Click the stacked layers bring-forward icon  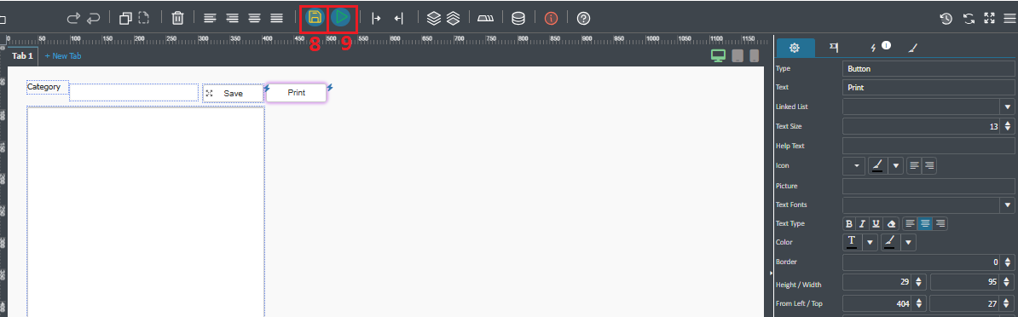434,18
